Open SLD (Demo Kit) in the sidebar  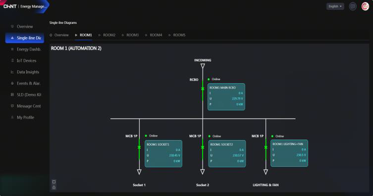click(x=24, y=95)
